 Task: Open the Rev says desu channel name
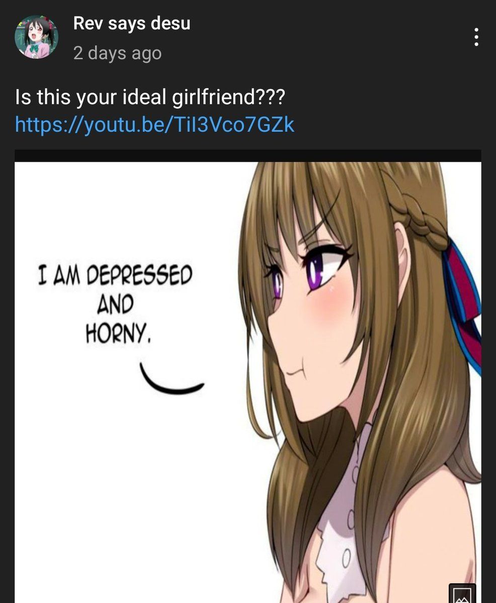(x=132, y=23)
